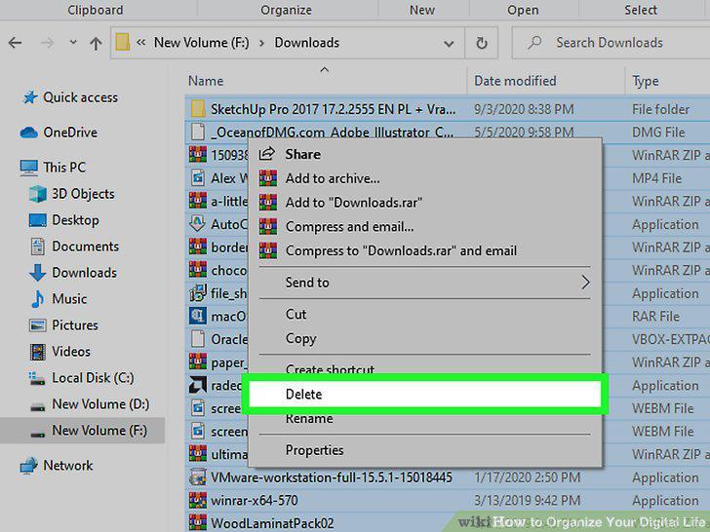Open Quick access in navigation pane
This screenshot has width=710, height=532.
point(80,97)
